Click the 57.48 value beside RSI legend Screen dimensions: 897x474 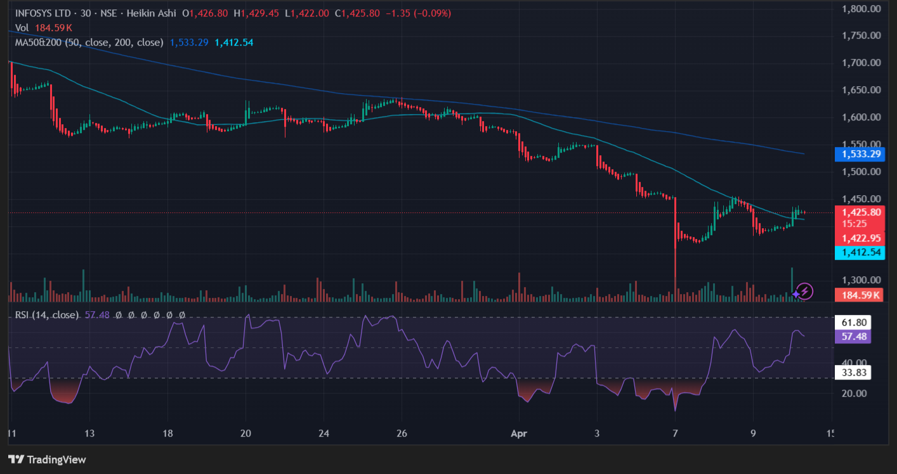coord(97,314)
